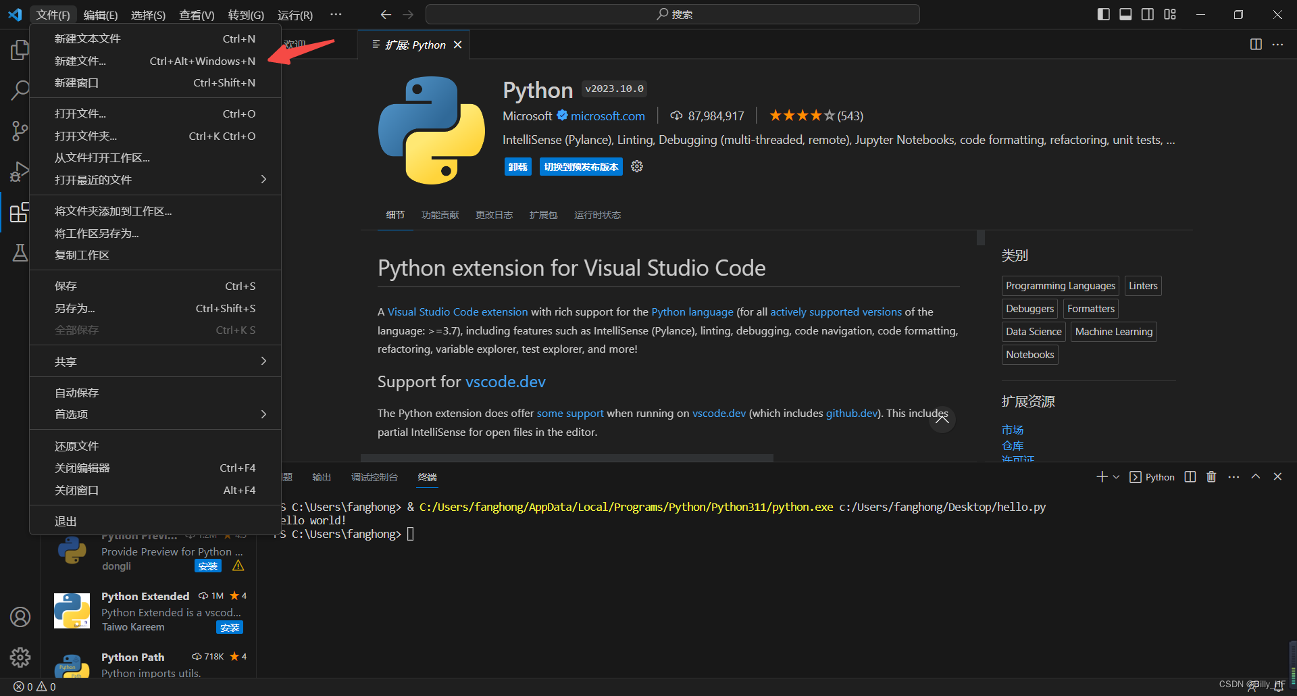This screenshot has height=696, width=1297.
Task: Select 退出 menu item
Action: click(x=155, y=521)
